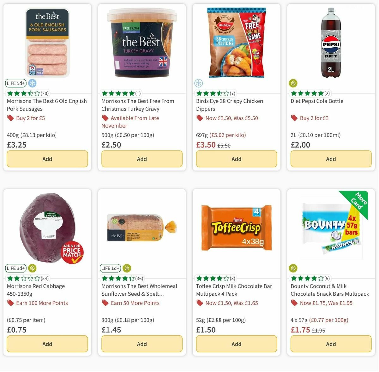The height and width of the screenshot is (372, 379).
Task: Click the snowflake frozen icon on Birds Eye Dippers
Action: [x=198, y=83]
